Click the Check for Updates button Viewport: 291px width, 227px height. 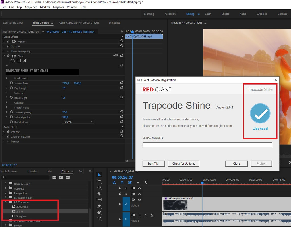183,163
